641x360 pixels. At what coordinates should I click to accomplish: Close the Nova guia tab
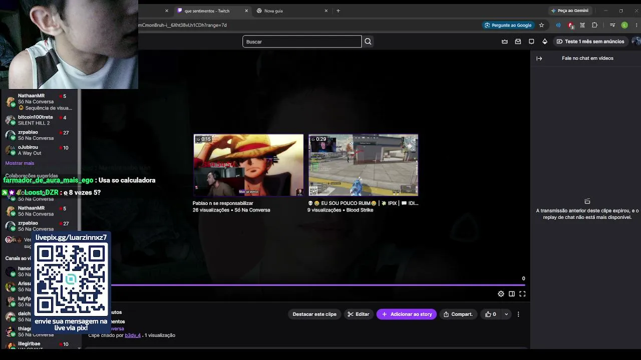click(x=326, y=11)
